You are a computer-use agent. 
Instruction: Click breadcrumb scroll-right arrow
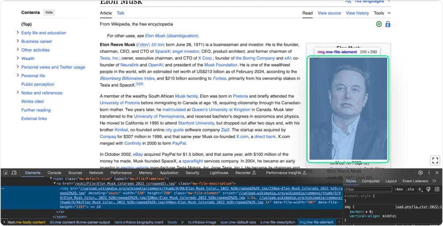[x=339, y=222]
